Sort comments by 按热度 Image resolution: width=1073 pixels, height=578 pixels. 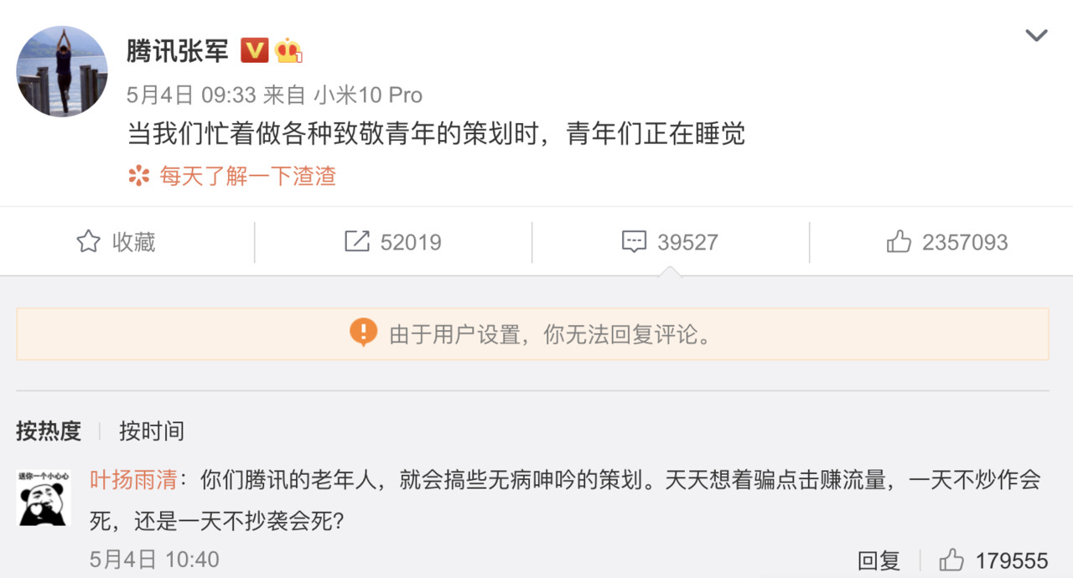pos(49,431)
